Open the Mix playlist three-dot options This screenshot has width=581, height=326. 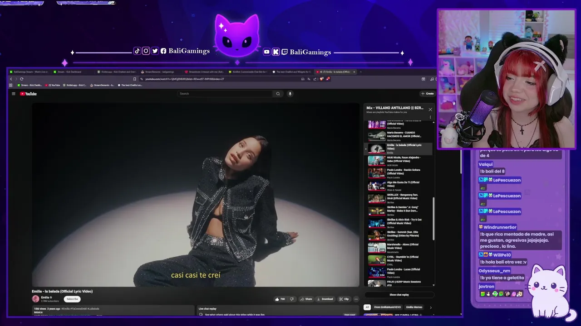point(430,117)
